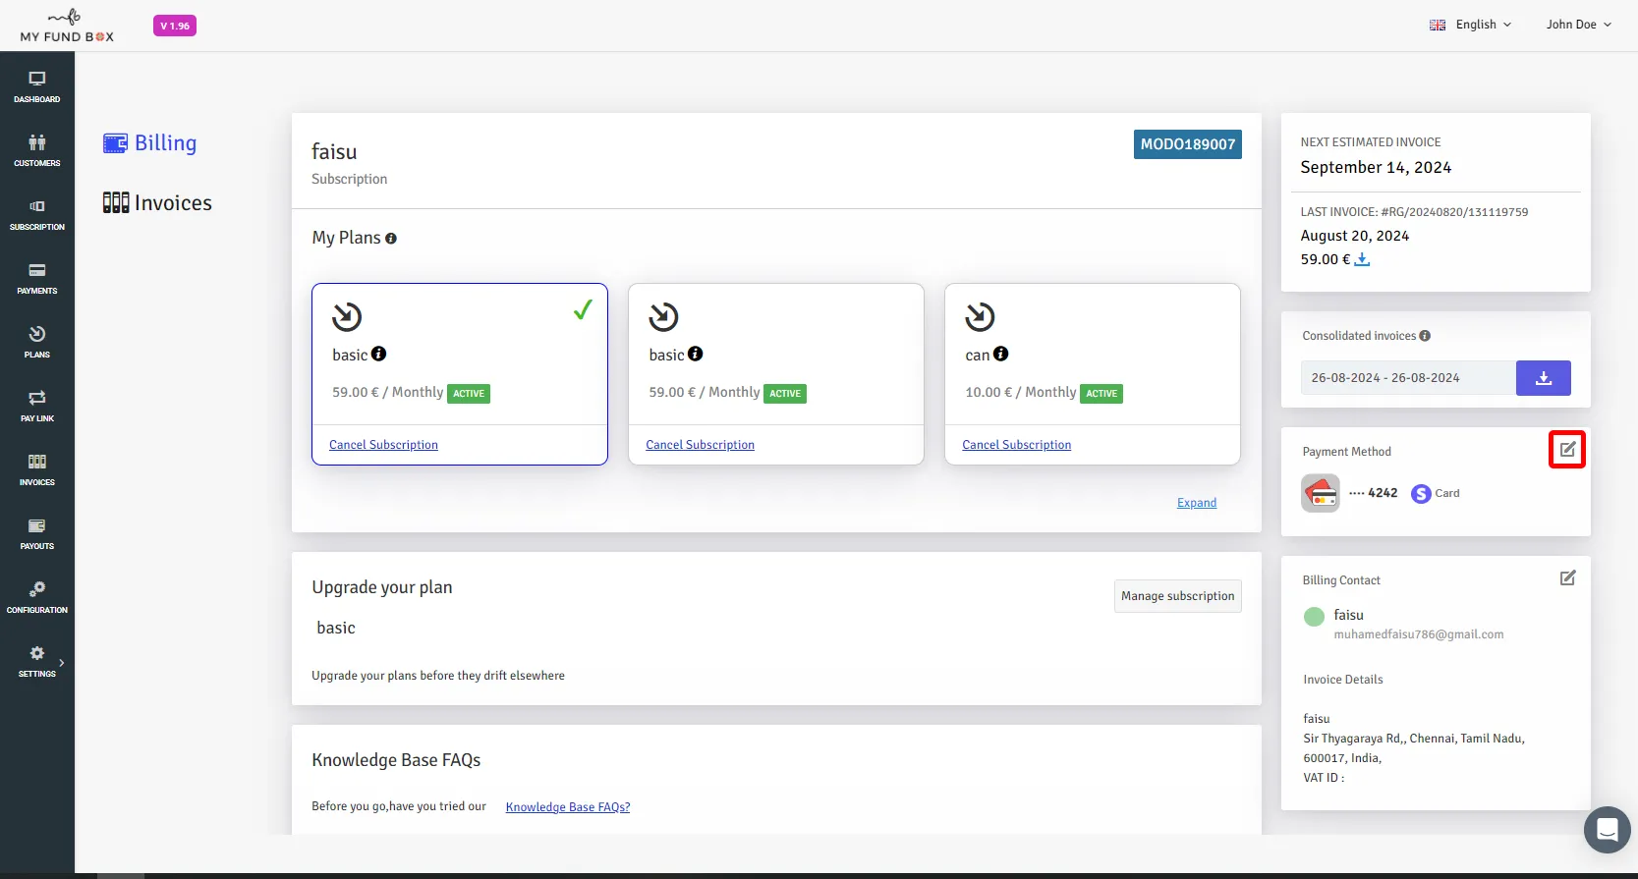Click the consolidated invoices date range field
Screen dimensions: 1638x879
(x=1408, y=378)
